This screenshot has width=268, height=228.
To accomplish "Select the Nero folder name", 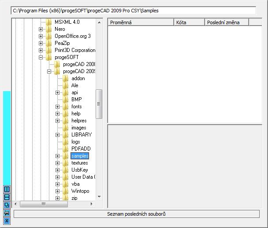I will (60, 29).
